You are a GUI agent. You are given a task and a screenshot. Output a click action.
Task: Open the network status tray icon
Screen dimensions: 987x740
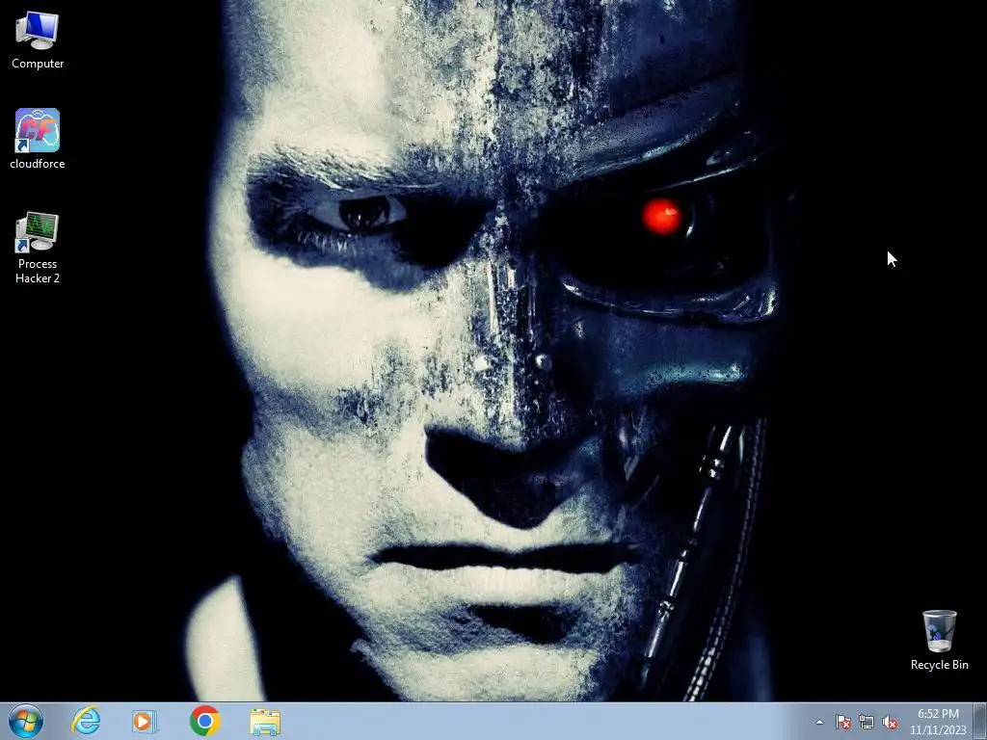tap(867, 722)
